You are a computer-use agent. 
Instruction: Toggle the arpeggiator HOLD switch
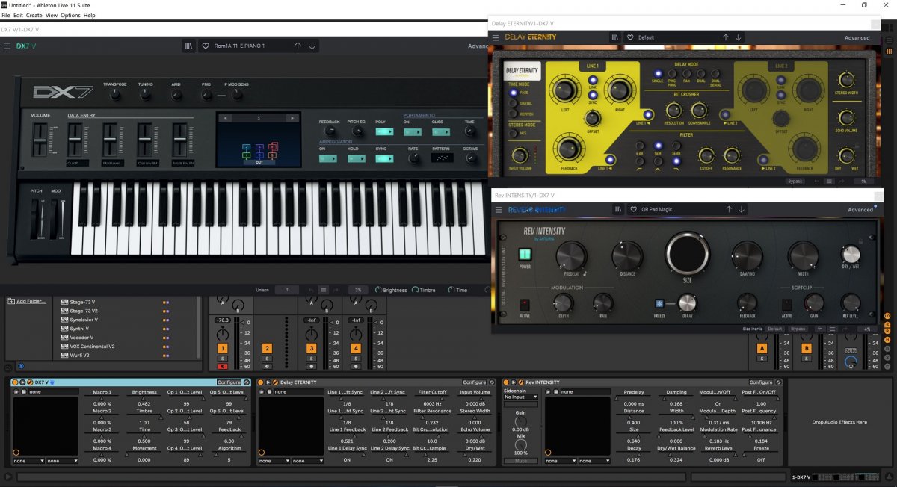(356, 158)
